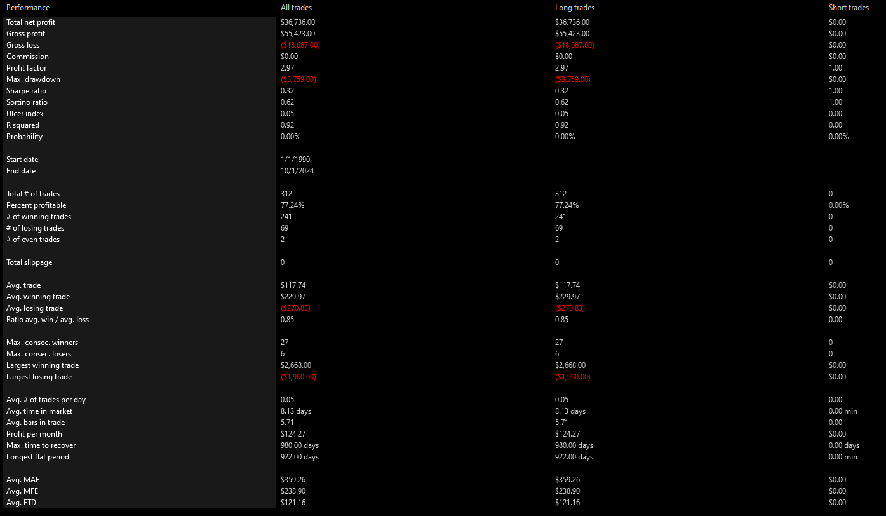
Task: Select the Largest winning trade row label
Action: click(43, 365)
